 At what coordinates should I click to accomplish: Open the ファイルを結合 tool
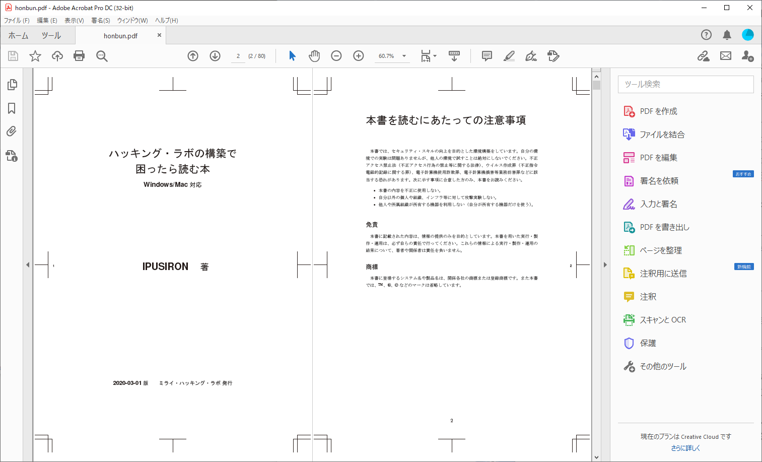(x=654, y=135)
